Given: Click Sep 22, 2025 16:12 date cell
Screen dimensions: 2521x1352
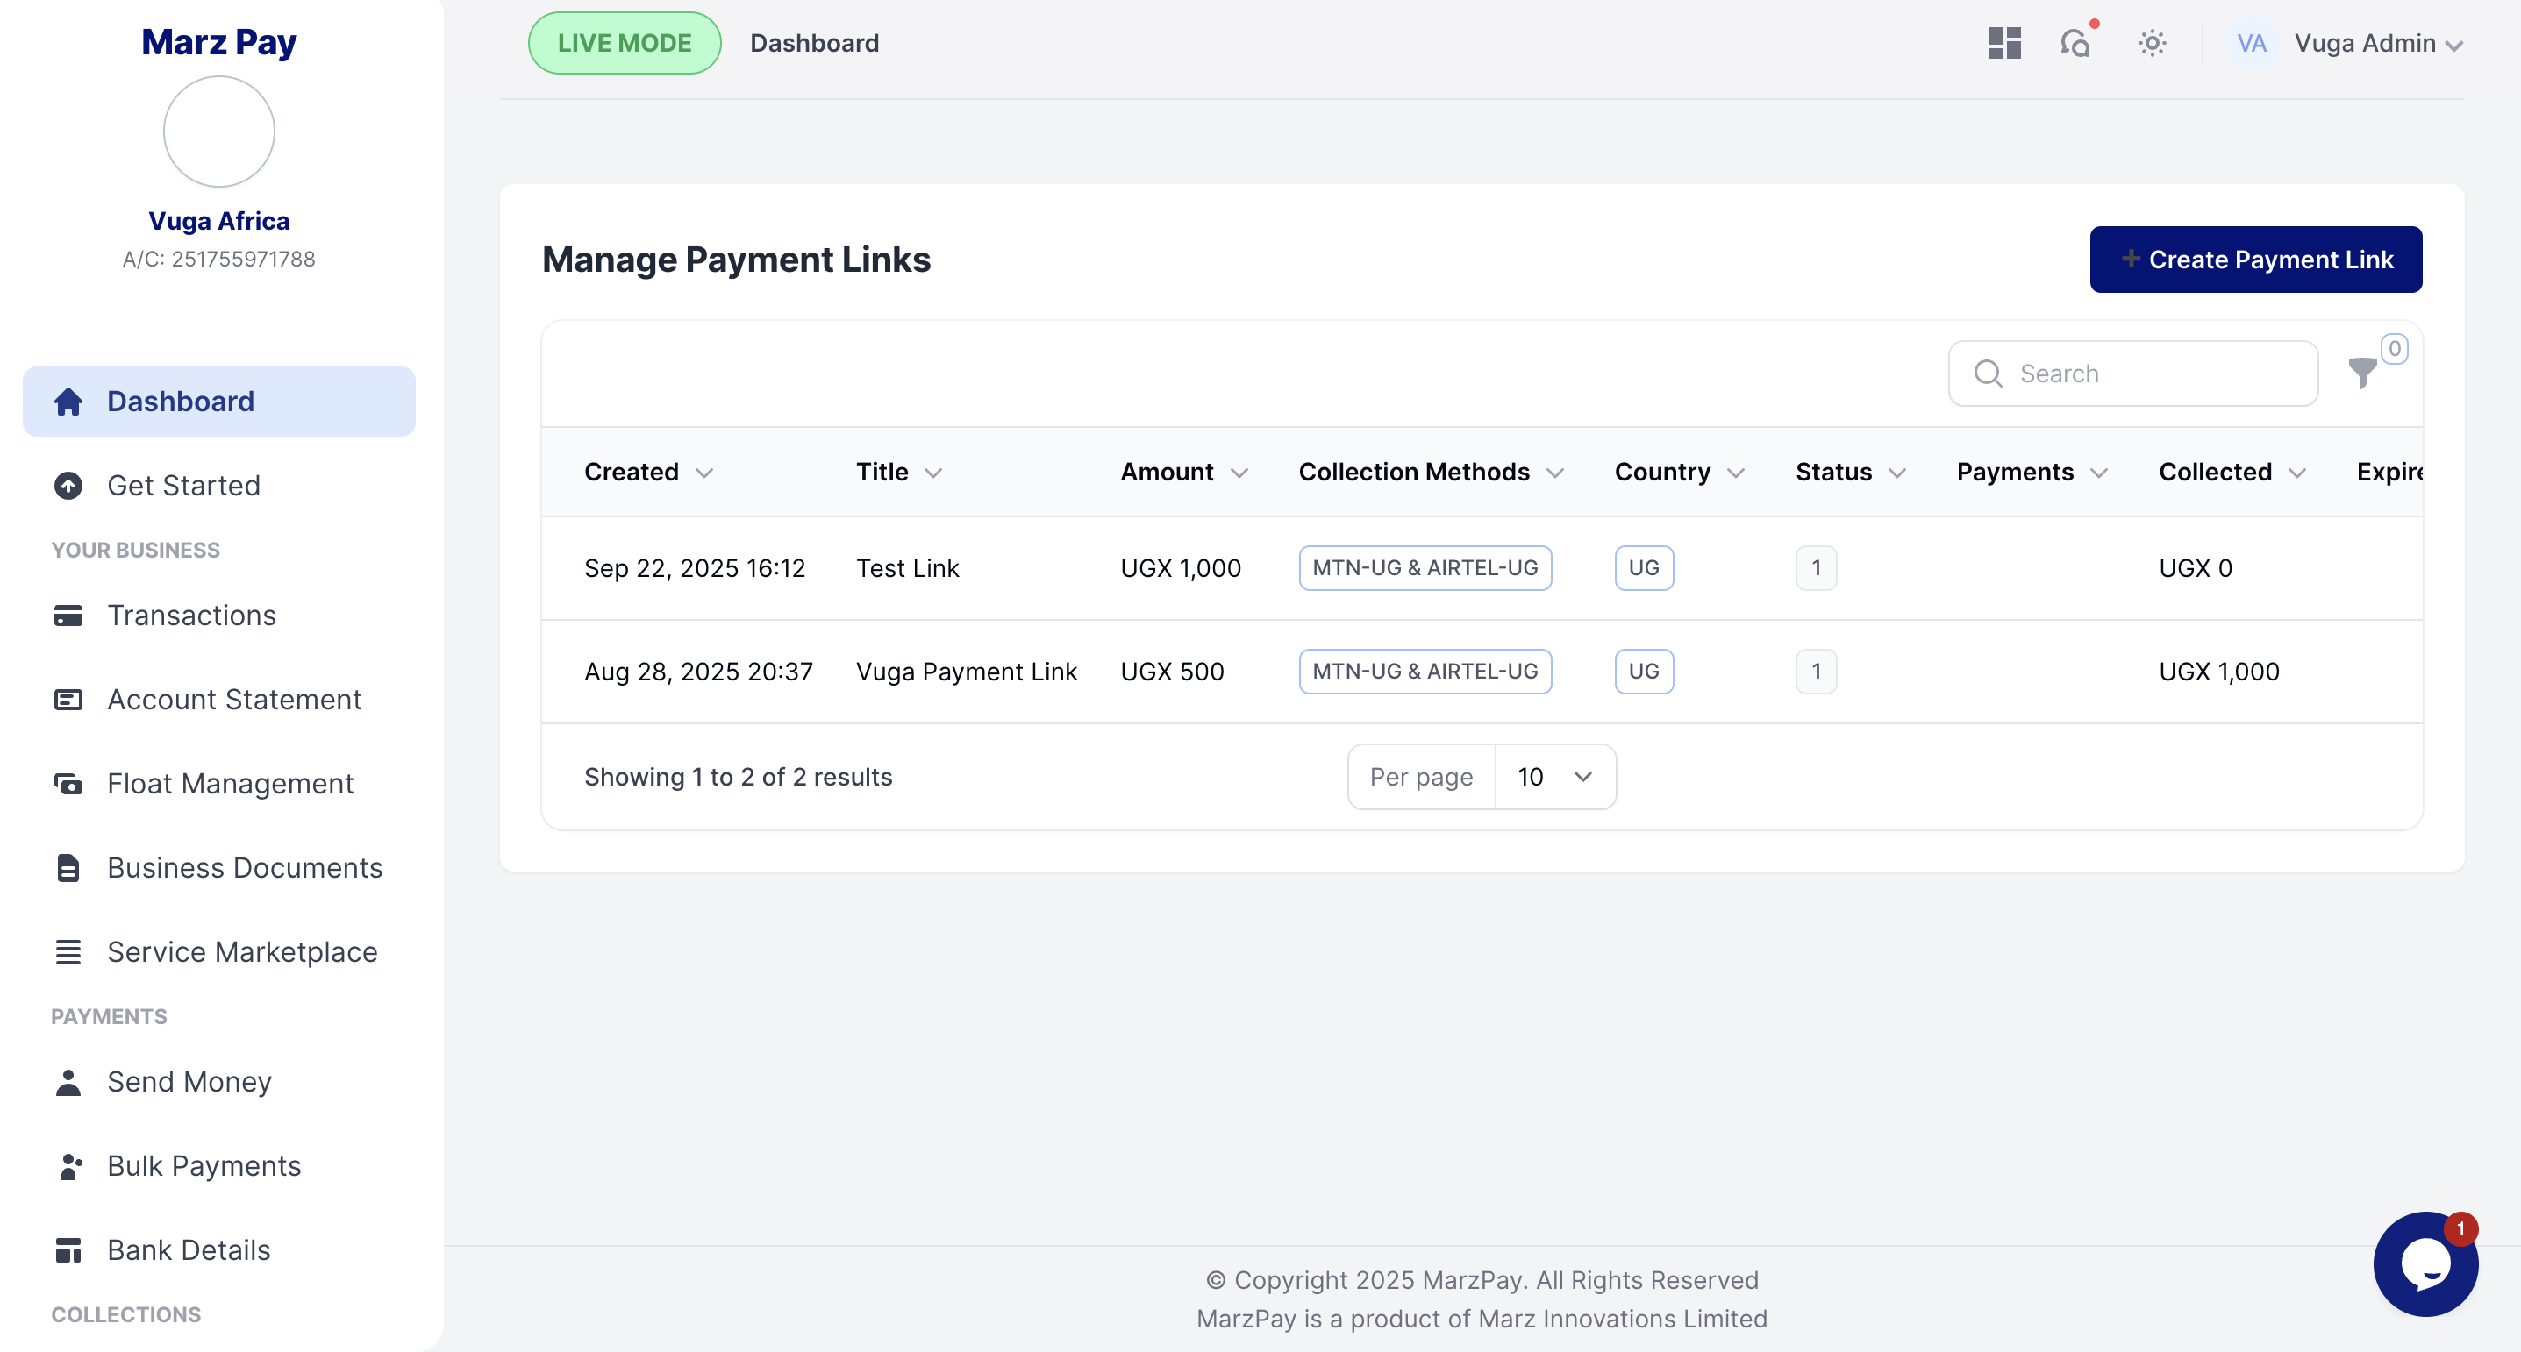Looking at the screenshot, I should [694, 568].
